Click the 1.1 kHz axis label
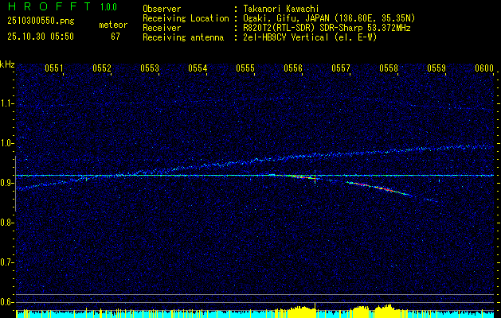 pos(7,103)
